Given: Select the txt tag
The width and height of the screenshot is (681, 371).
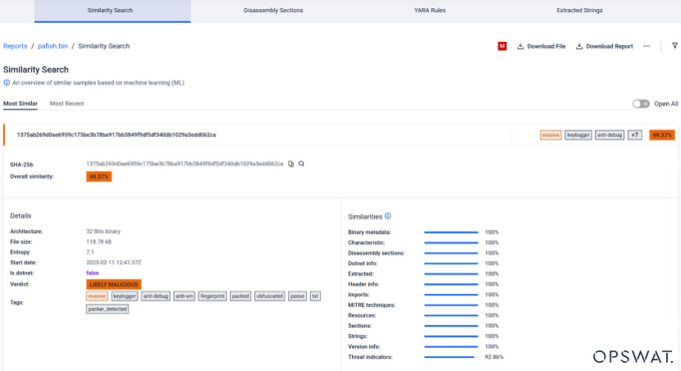Looking at the screenshot, I should pyautogui.click(x=315, y=296).
